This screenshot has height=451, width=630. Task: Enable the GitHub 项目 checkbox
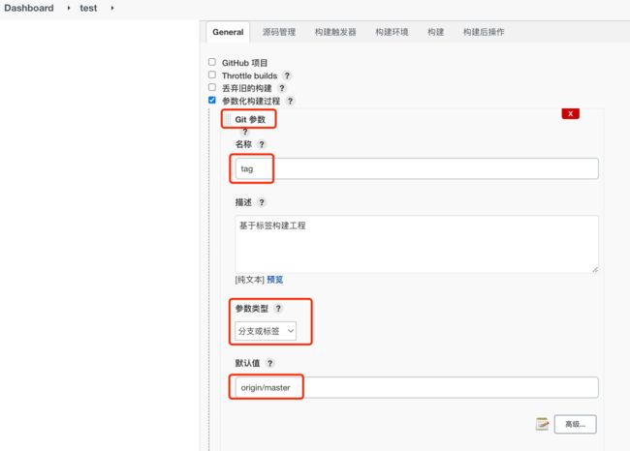(212, 62)
